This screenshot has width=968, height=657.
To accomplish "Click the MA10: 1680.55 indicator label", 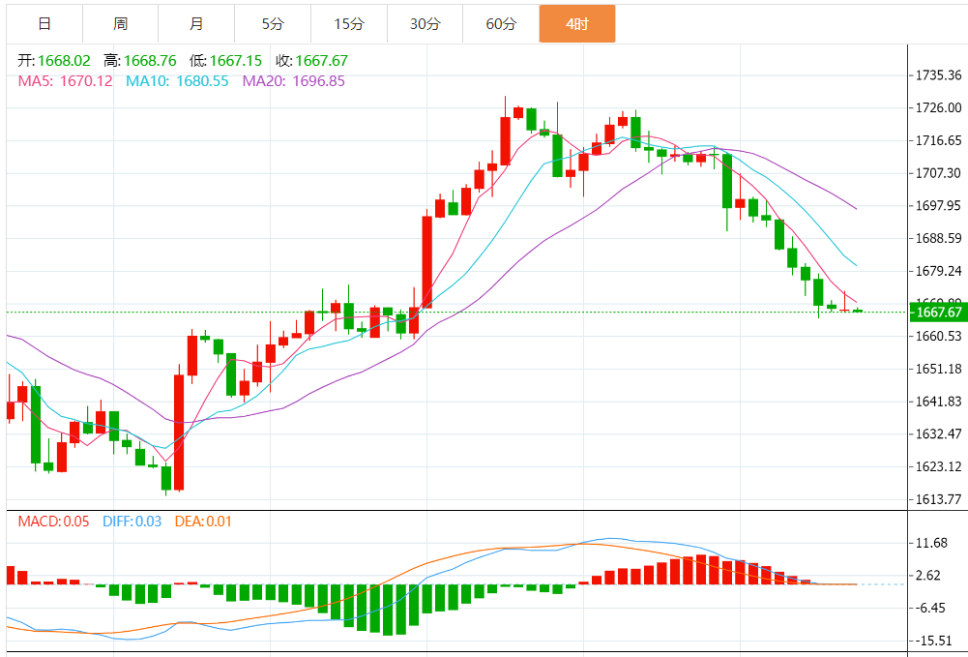I will point(177,81).
